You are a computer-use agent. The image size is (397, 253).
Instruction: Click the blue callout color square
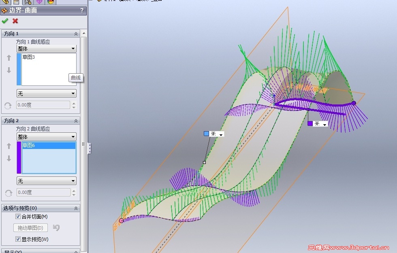click(x=206, y=134)
